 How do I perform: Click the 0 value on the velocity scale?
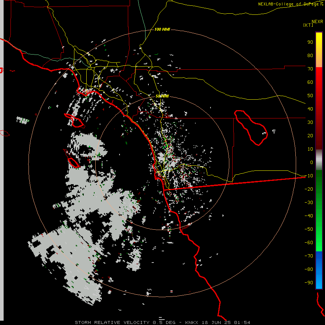pyautogui.click(x=312, y=162)
